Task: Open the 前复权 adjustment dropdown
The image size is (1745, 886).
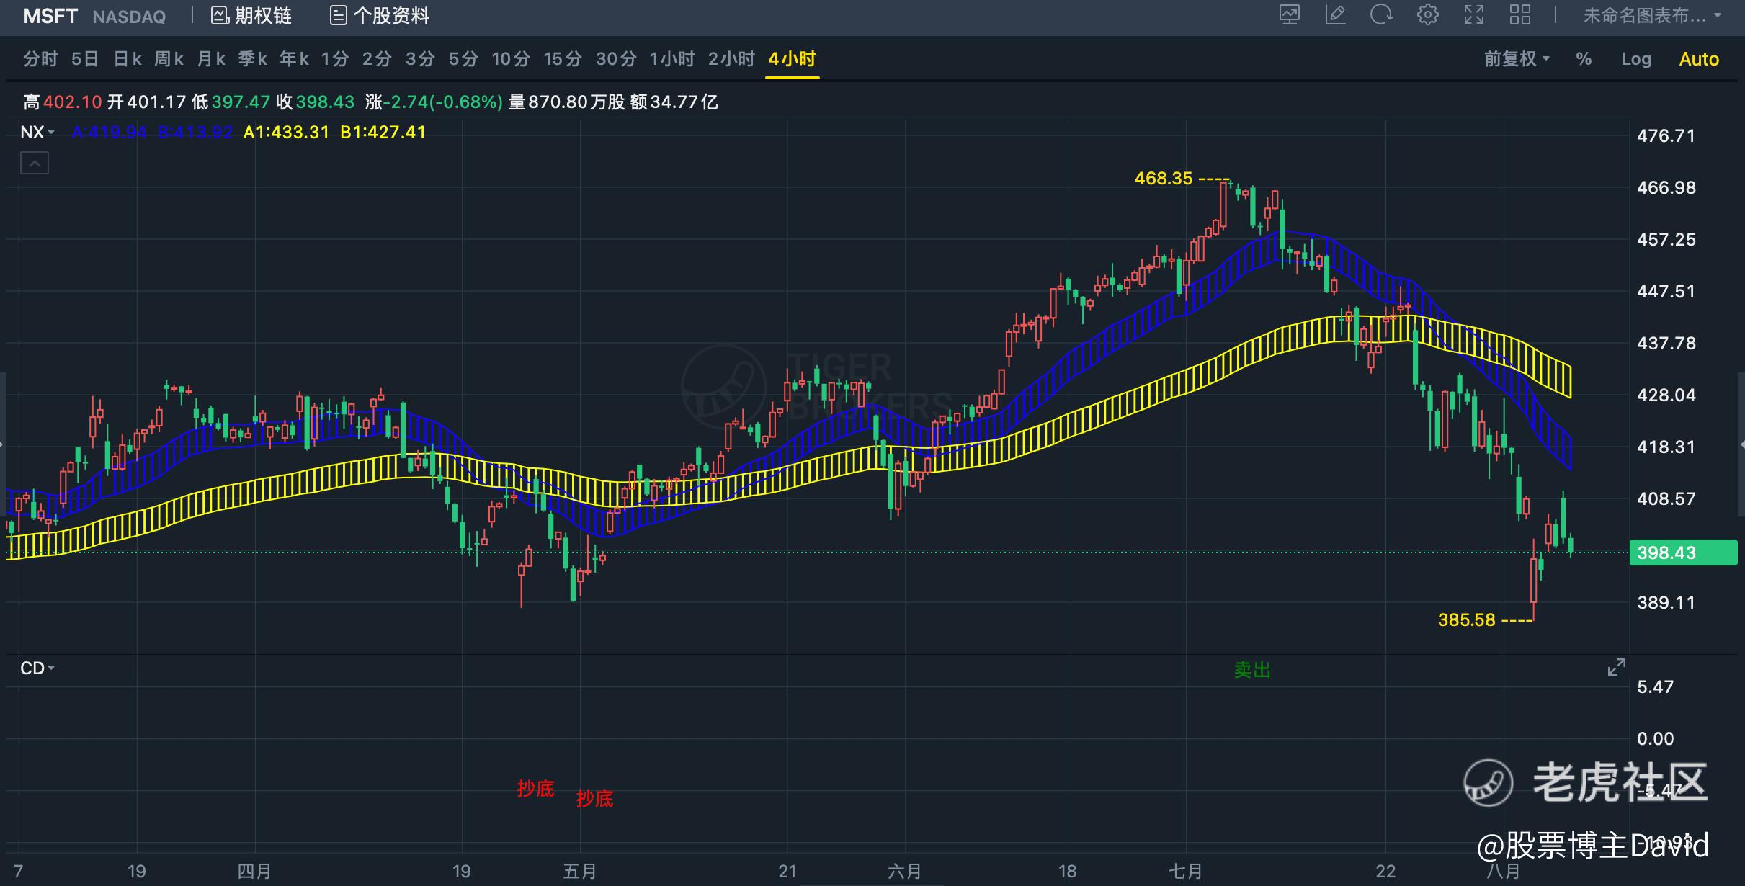Action: click(x=1517, y=59)
